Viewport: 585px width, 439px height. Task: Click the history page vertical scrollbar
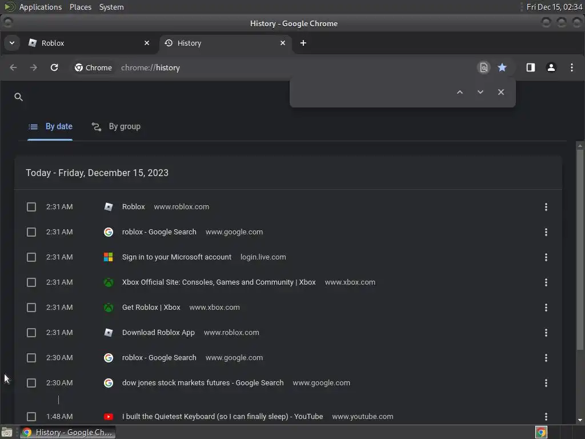pyautogui.click(x=579, y=249)
